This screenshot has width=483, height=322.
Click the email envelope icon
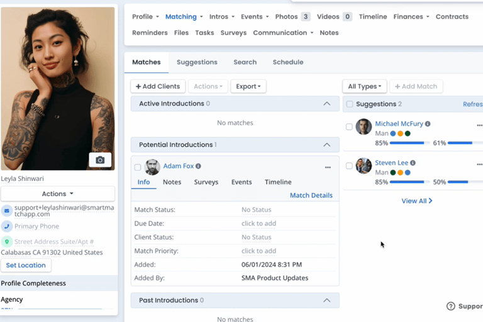[x=7, y=211]
